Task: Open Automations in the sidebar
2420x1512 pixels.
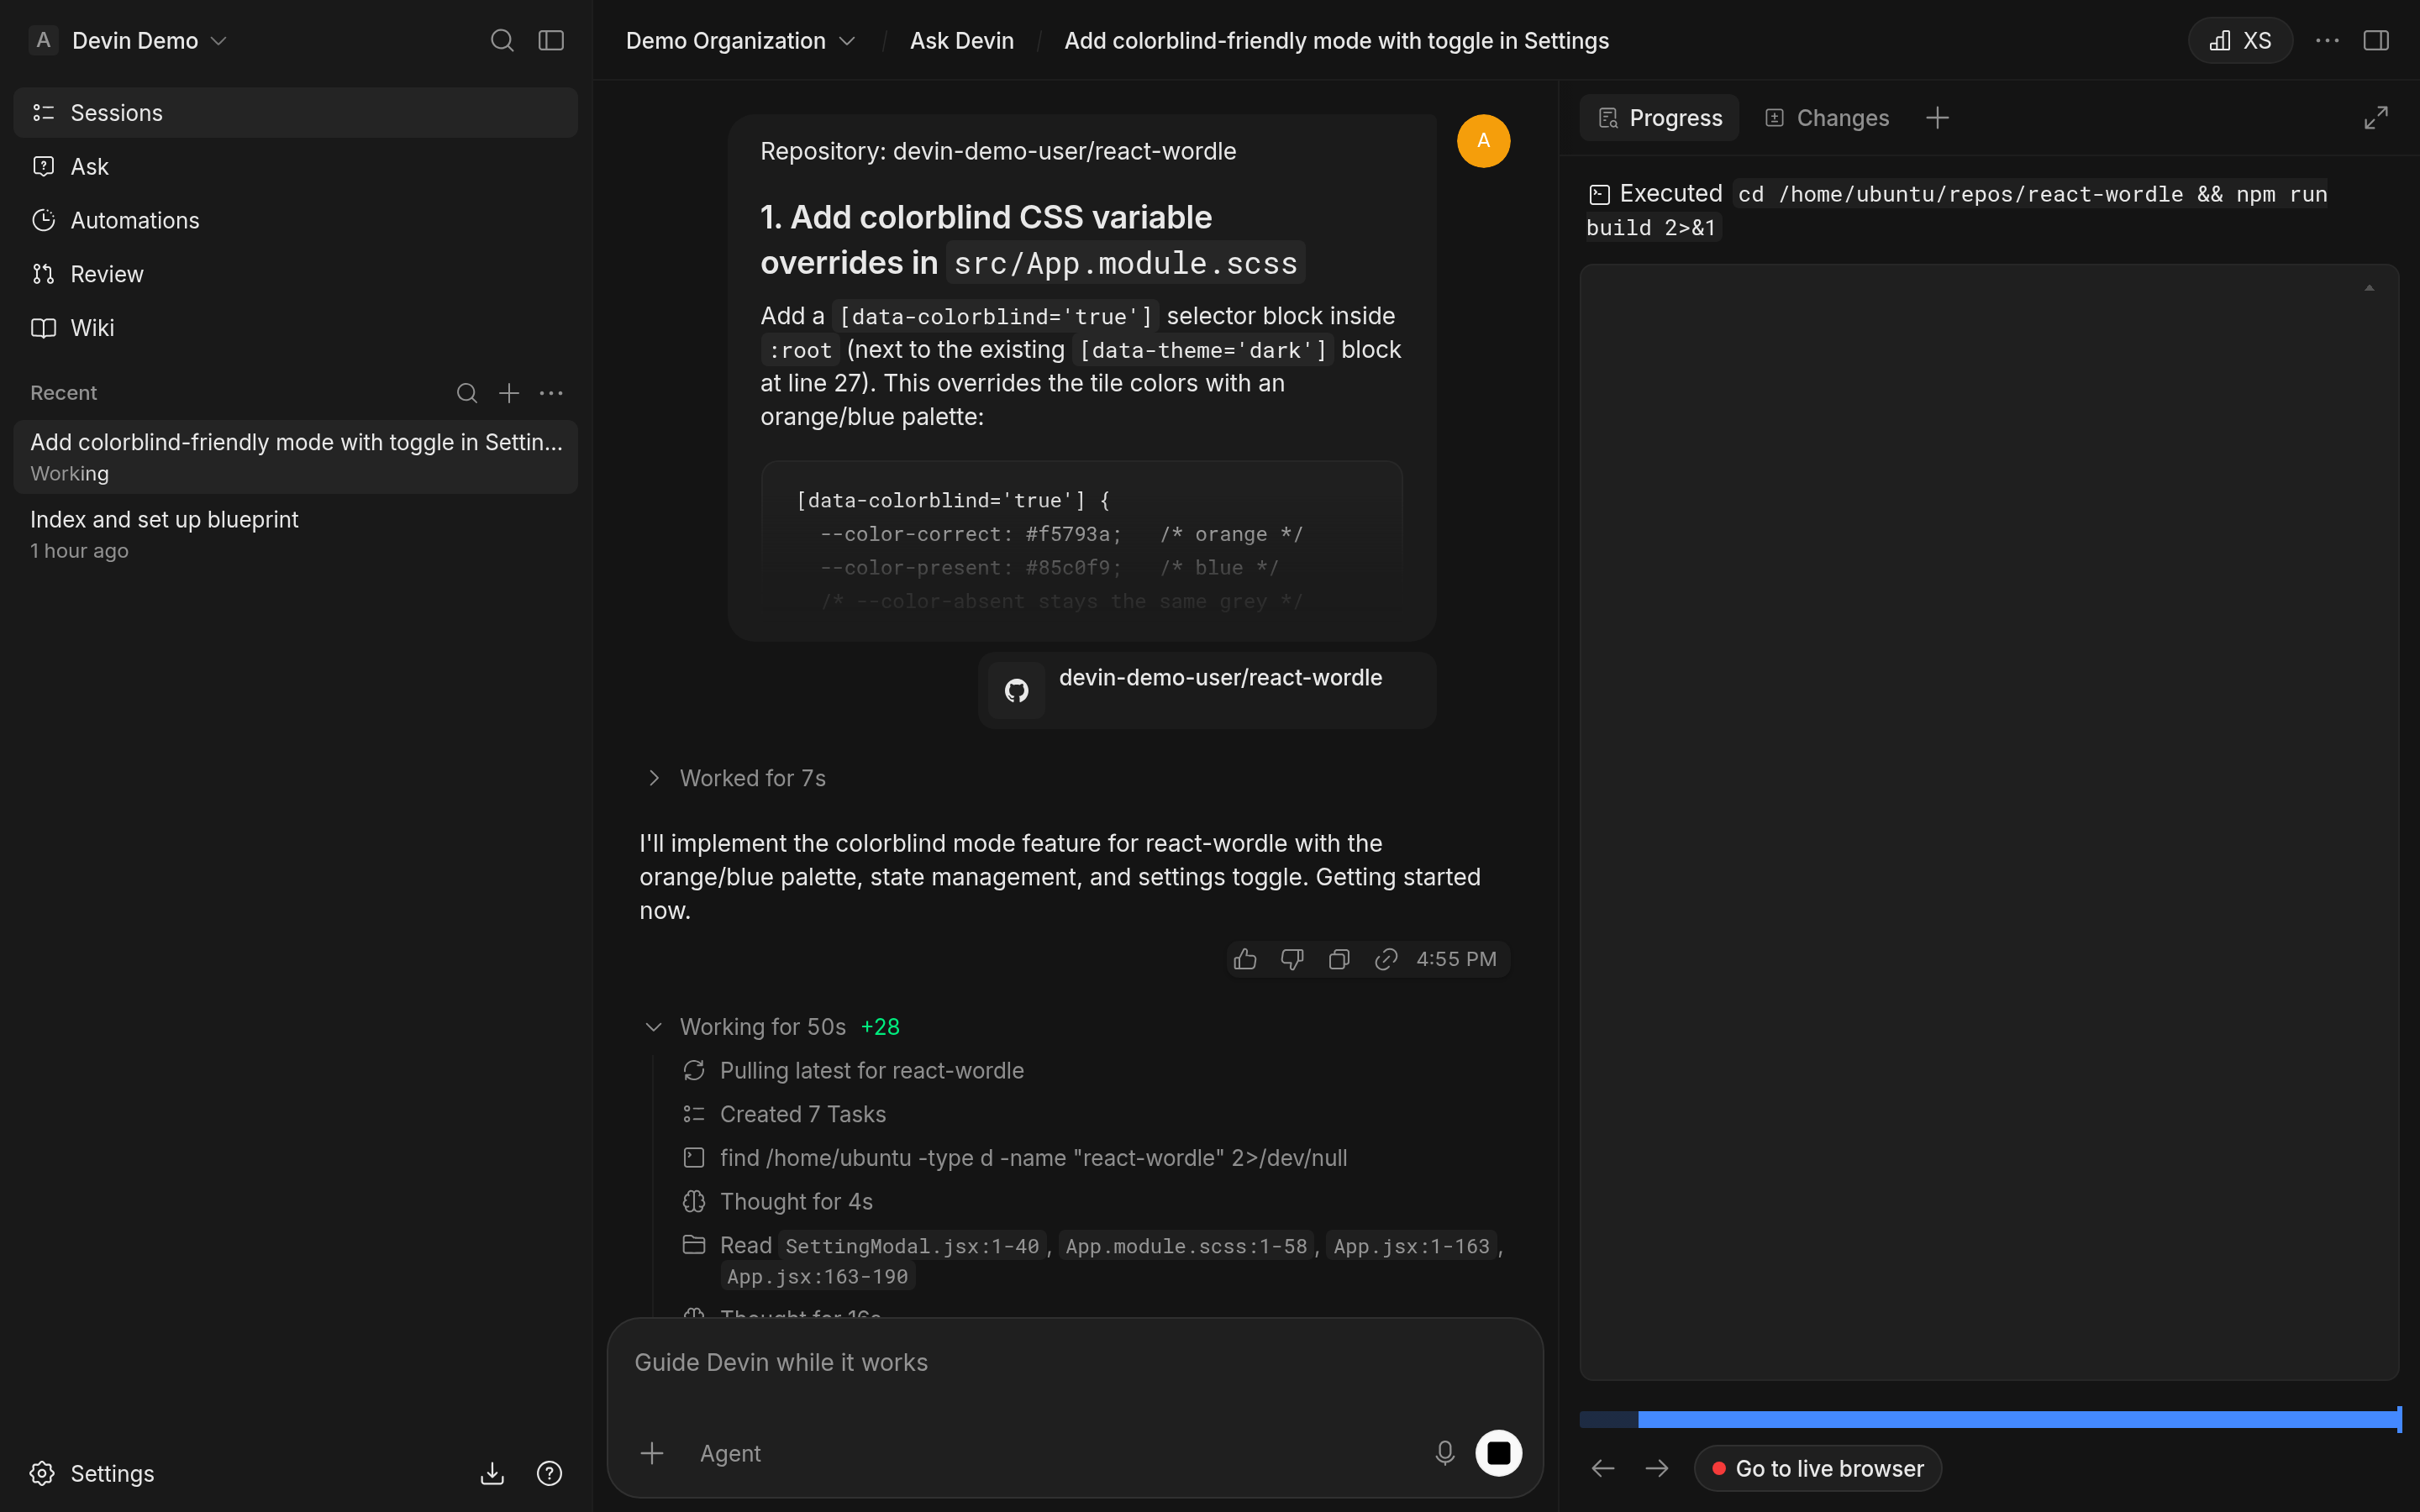Action: 296,220
